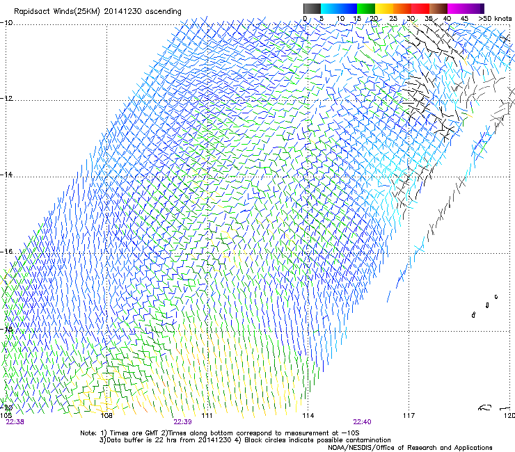This screenshot has width=515, height=452.
Task: Click the yellow-orange 20-30 knots legend swatch
Action: 393,8
